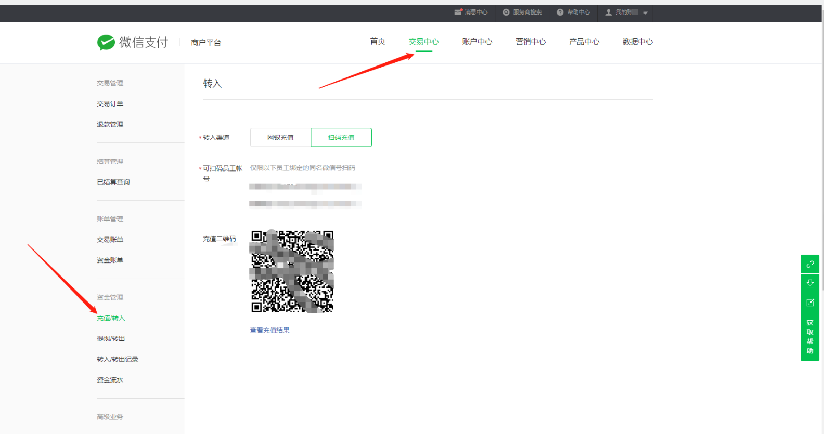Open the 营销中心 tab
Image resolution: width=824 pixels, height=434 pixels.
531,42
